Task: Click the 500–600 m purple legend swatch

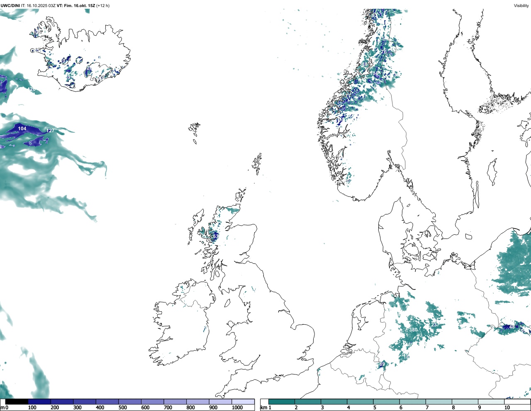Action: point(130,401)
